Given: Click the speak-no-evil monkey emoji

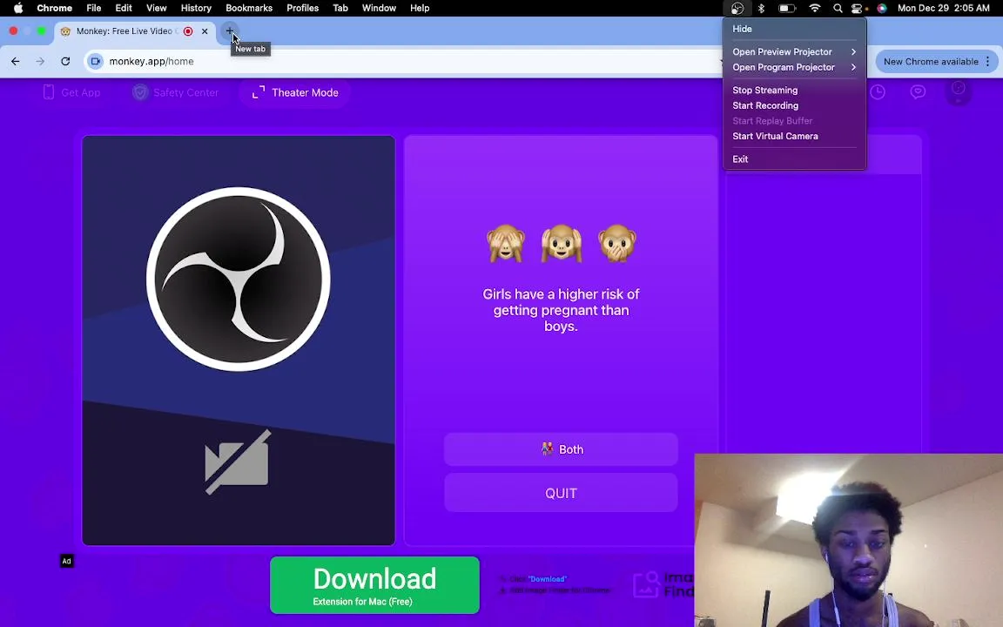Looking at the screenshot, I should click(x=617, y=243).
